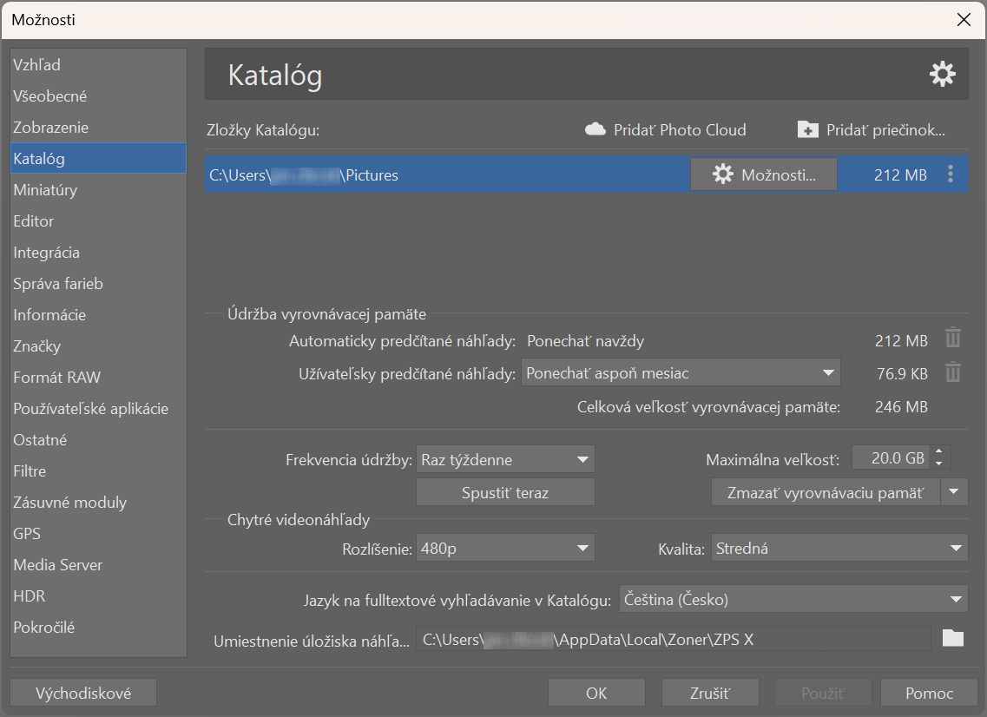Select HDR in the sidebar
This screenshot has width=987, height=717.
tap(98, 595)
